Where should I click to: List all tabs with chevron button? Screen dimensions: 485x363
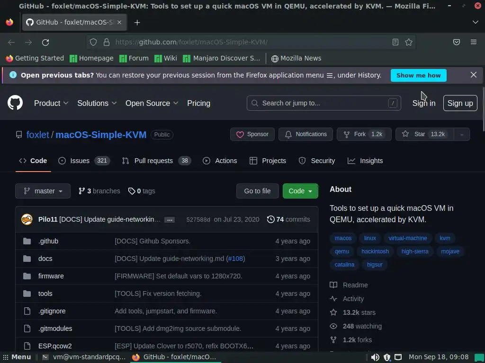click(x=475, y=22)
